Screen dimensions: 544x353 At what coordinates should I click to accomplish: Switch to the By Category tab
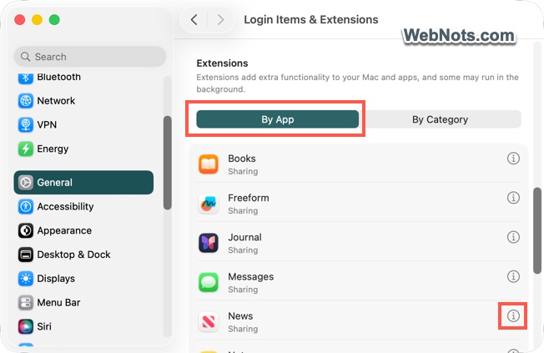(x=440, y=119)
